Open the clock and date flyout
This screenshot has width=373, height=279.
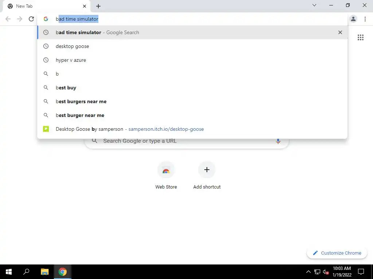click(342, 272)
